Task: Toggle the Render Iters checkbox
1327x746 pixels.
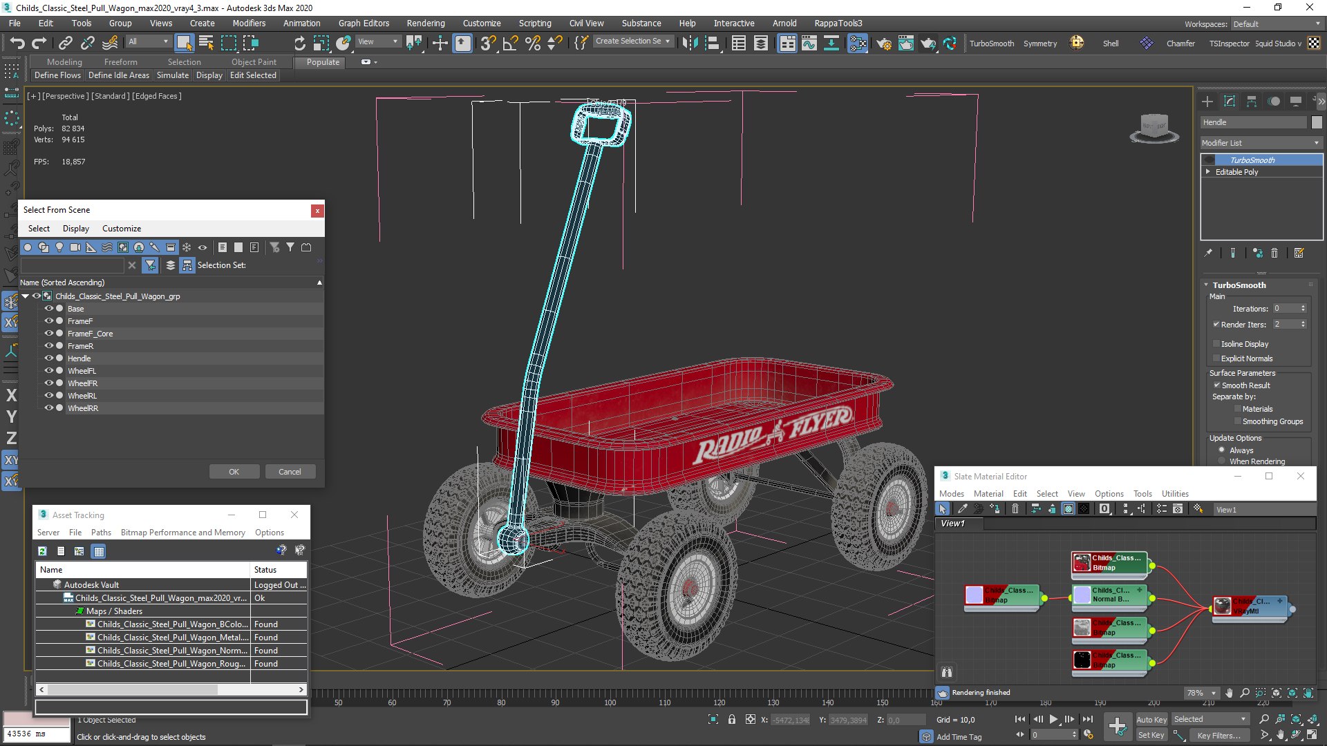Action: (x=1216, y=324)
